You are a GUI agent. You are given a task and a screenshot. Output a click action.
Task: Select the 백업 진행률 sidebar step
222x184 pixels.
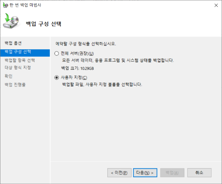(x=15, y=85)
